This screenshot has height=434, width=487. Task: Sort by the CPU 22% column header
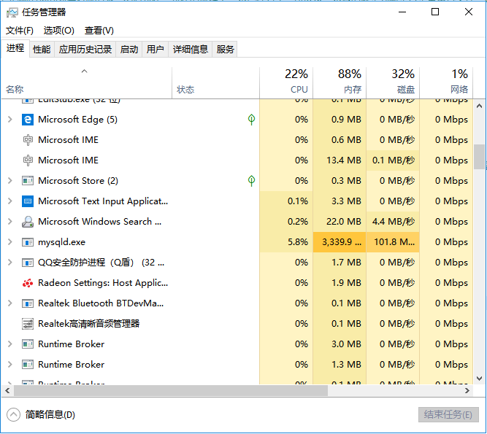pos(286,83)
